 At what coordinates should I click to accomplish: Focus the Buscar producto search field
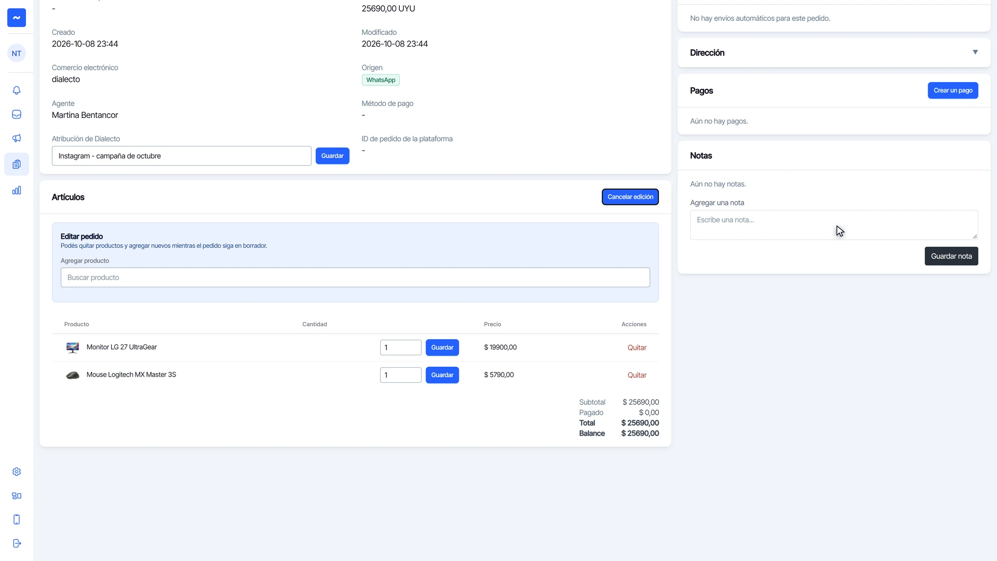[355, 277]
